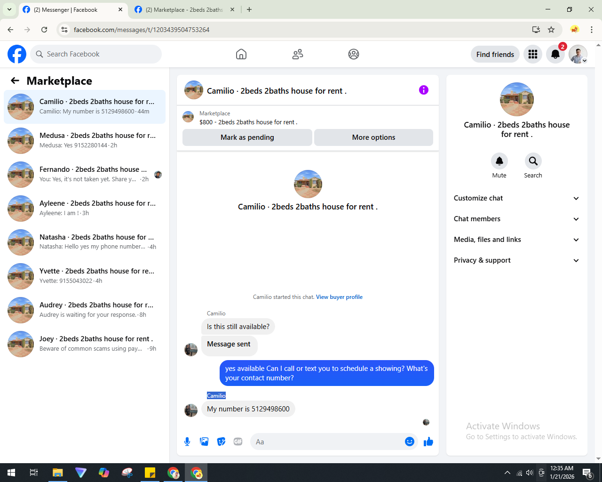This screenshot has height=482, width=602.
Task: Open Medusa conversation in chat list
Action: tap(85, 141)
